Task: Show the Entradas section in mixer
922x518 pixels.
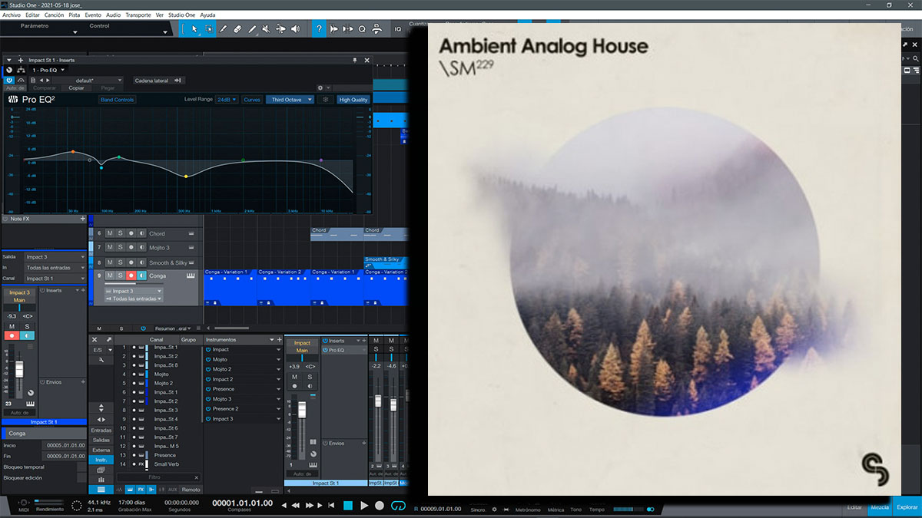Action: coord(101,431)
